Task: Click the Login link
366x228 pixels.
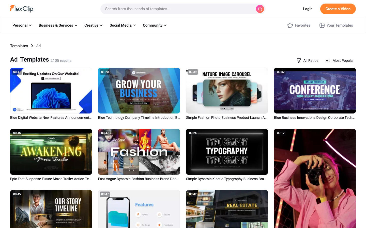Action: coord(308,9)
